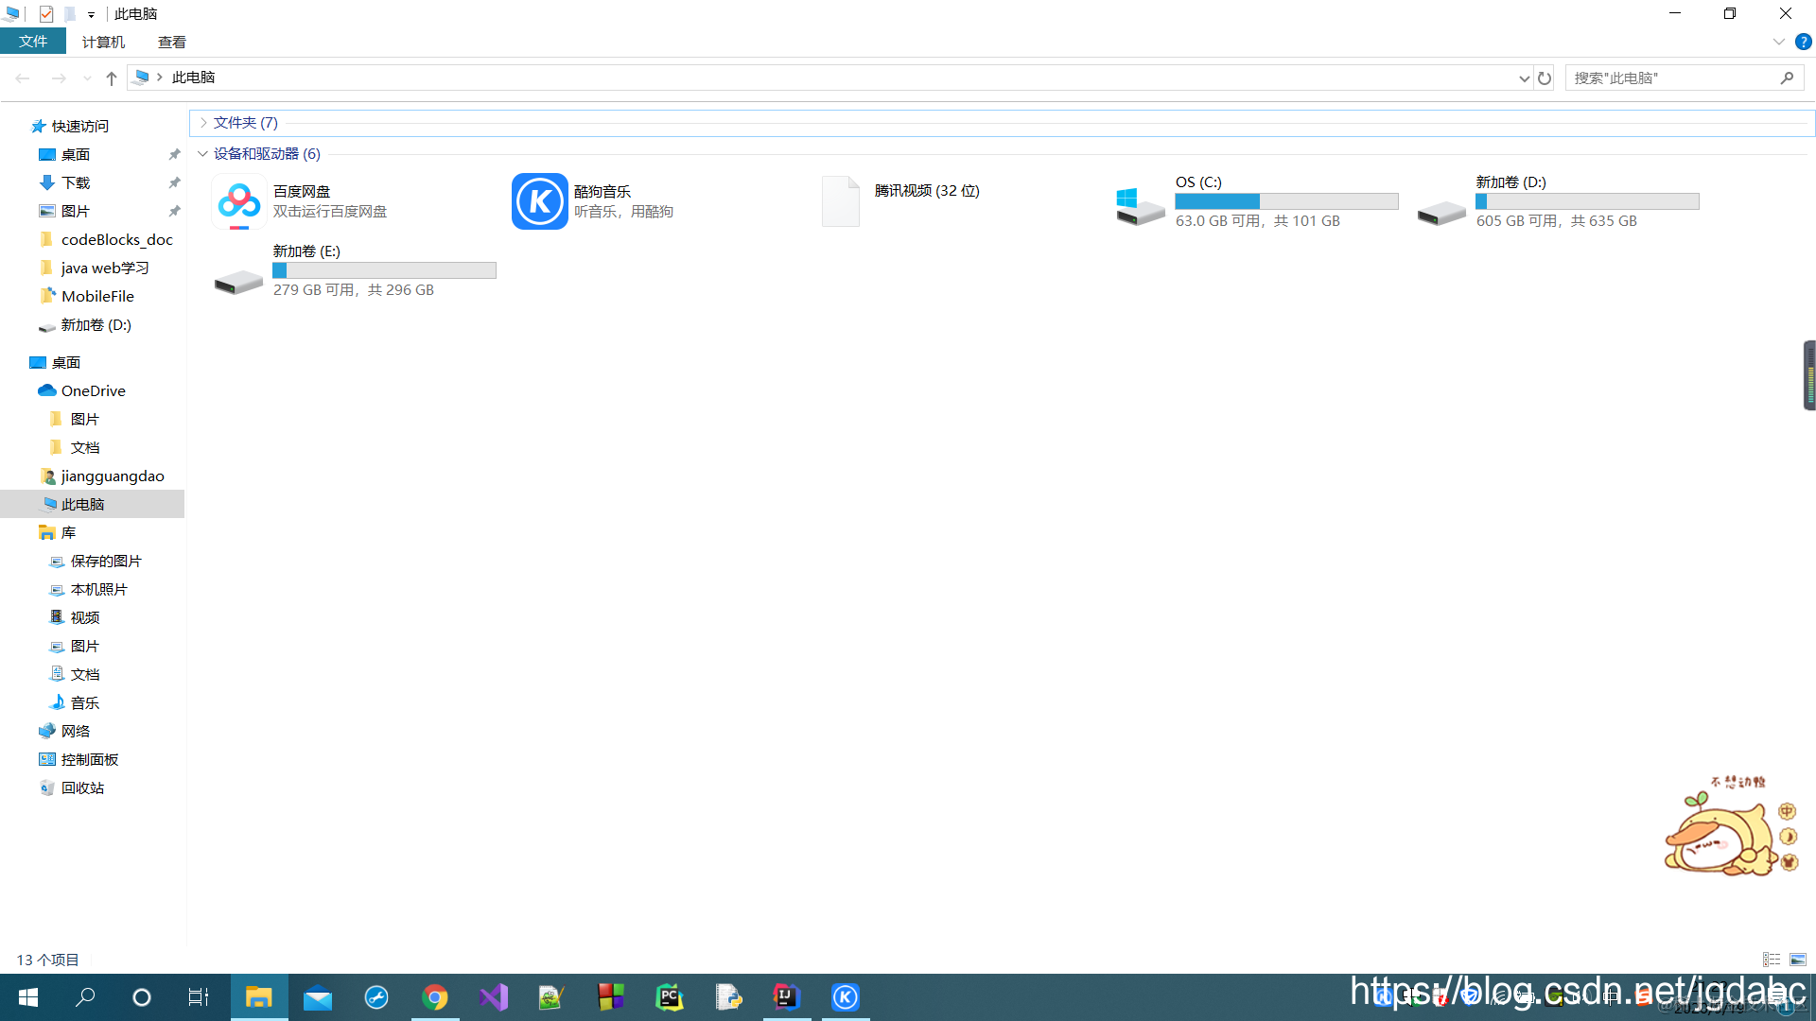
Task: Open the 查看 ribbon tab
Action: pos(171,42)
